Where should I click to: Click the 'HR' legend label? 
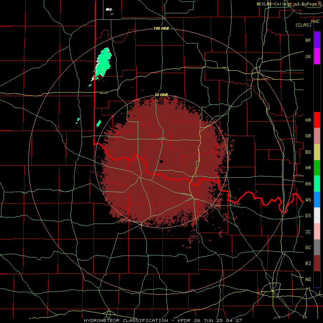(308, 168)
